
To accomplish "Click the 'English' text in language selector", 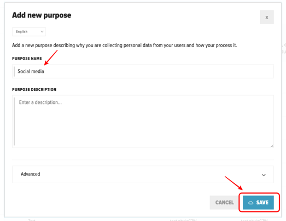I will click(x=22, y=32).
